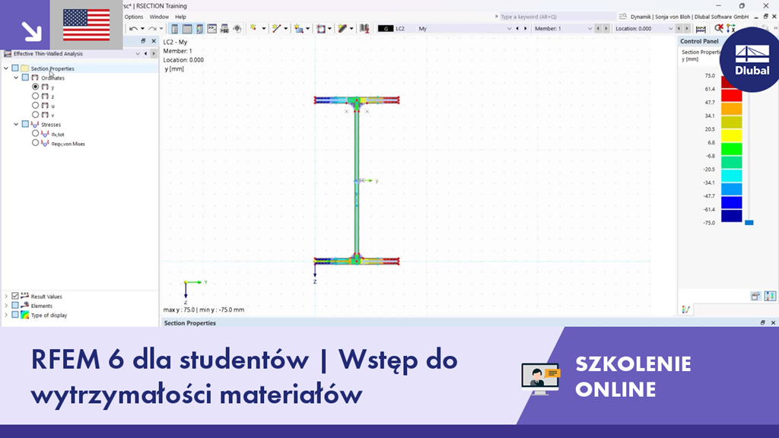
Task: Open the LC2 My load case dropdown
Action: (x=509, y=29)
